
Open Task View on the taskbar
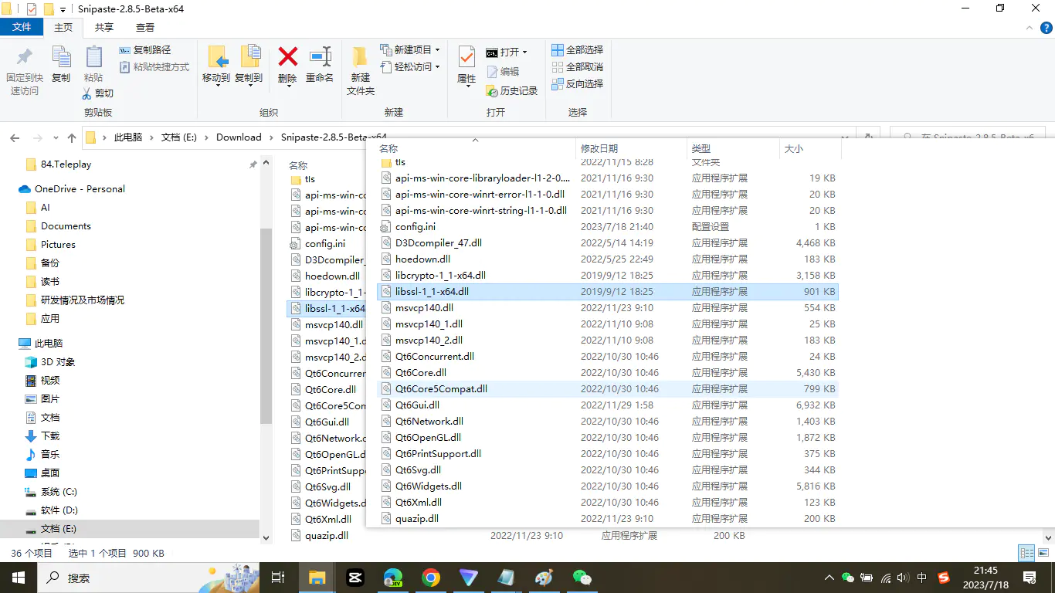[279, 578]
